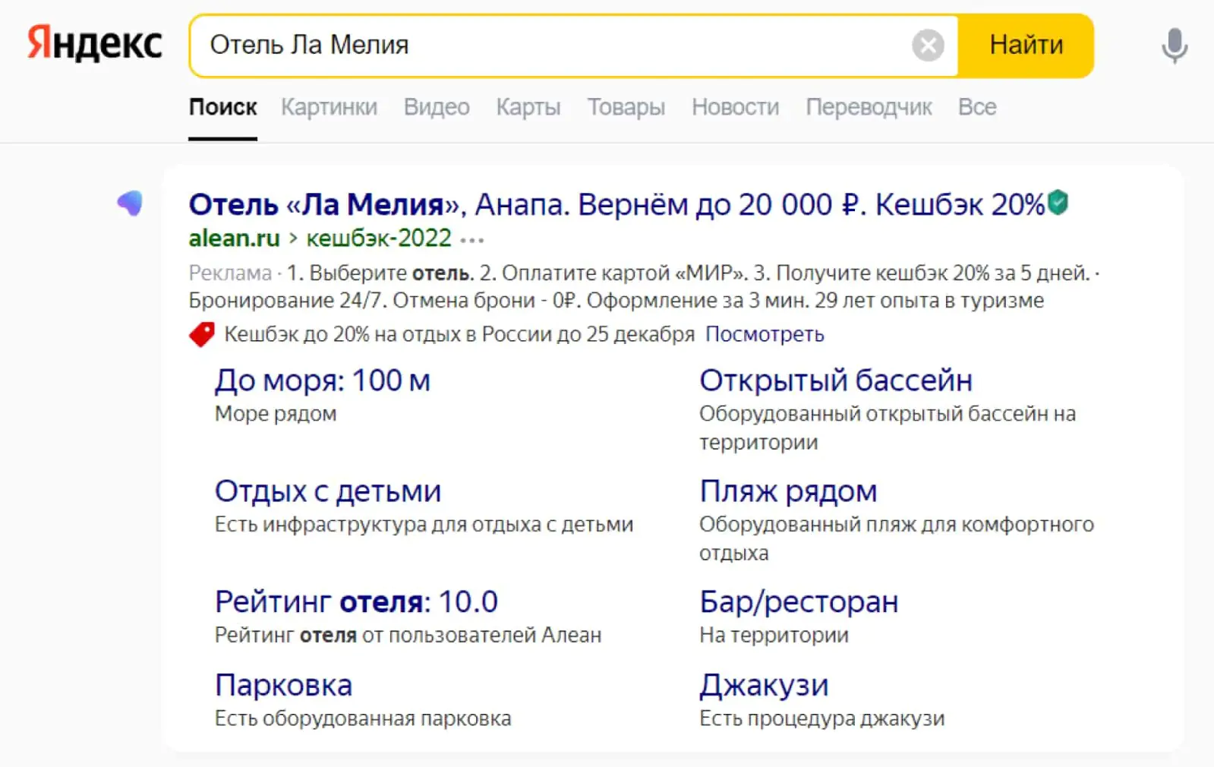Click the Посмотреть promo link
This screenshot has width=1214, height=767.
[x=765, y=334]
